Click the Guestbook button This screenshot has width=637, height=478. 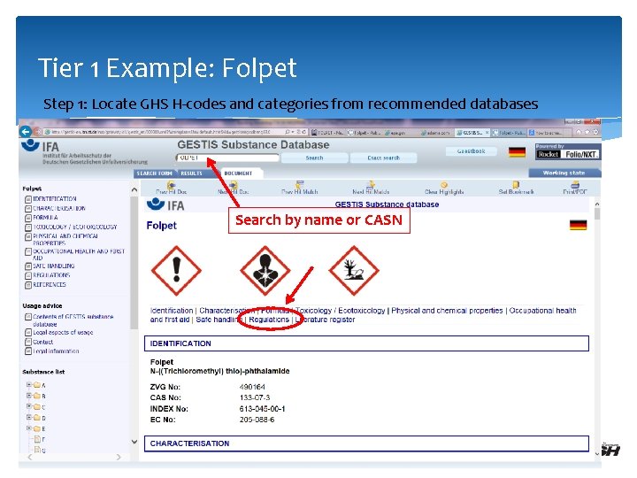[x=472, y=151]
